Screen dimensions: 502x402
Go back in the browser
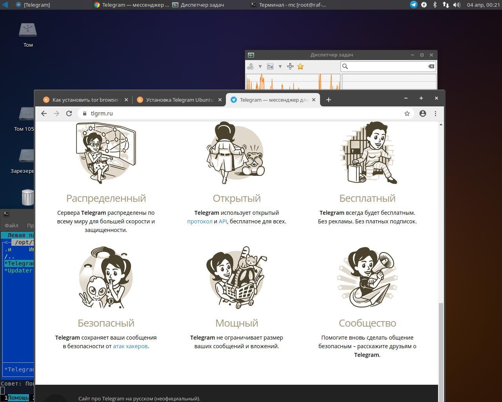pos(44,113)
